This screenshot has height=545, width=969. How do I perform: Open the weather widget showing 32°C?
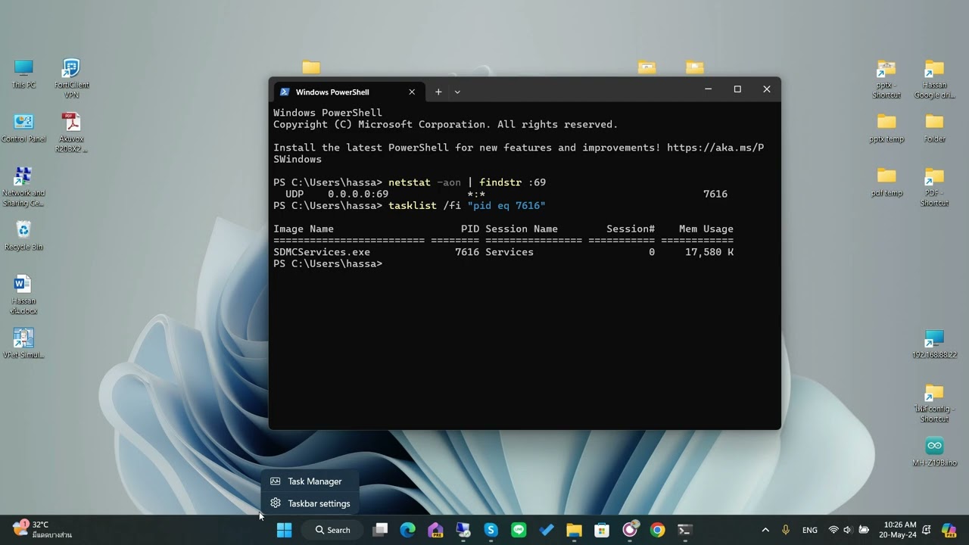[x=42, y=530]
